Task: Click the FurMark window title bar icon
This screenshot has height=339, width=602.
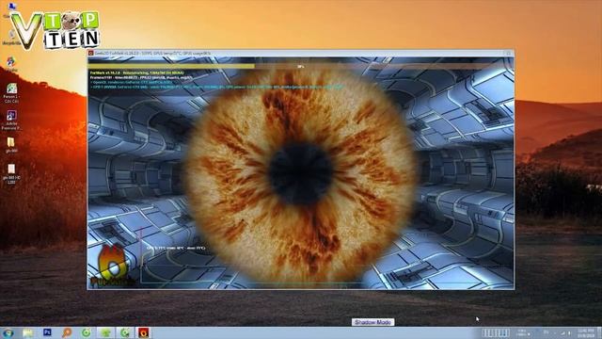Action: pyautogui.click(x=91, y=53)
